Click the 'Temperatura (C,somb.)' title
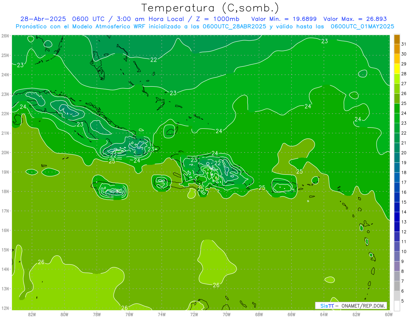Viewport: 413px width, 319px height. (210, 8)
